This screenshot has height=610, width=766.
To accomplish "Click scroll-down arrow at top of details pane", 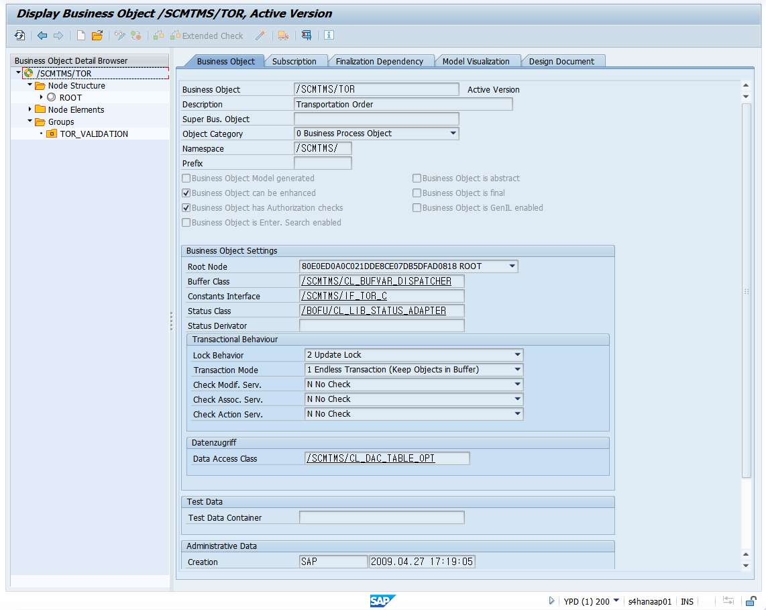I will 746,96.
